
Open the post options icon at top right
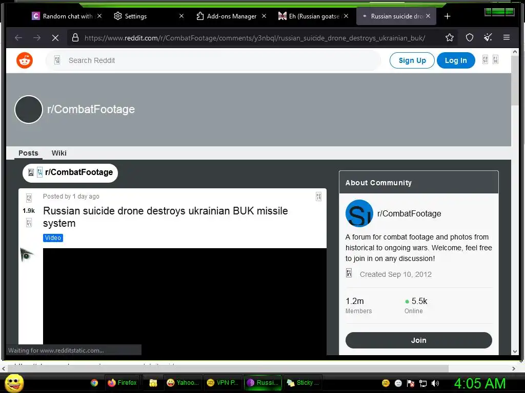click(x=318, y=196)
